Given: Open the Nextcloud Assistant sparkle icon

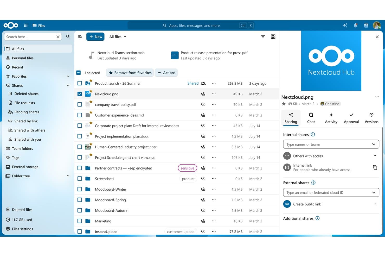Looking at the screenshot, I should [x=345, y=26].
